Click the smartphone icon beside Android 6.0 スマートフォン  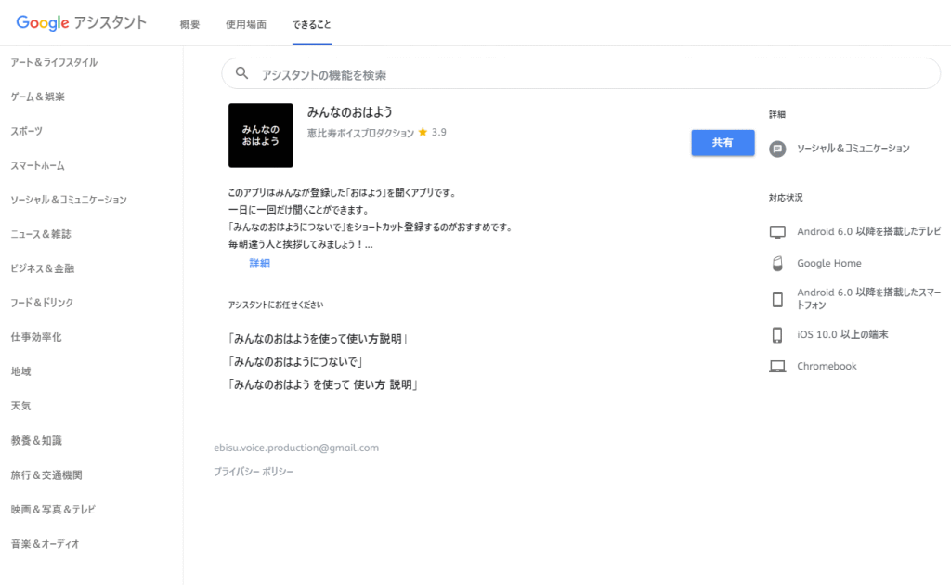[777, 299]
